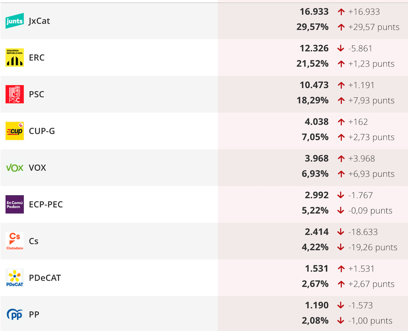Screen dimensions: 408x331
Task: Click the CUP party logo
Action: click(x=15, y=131)
